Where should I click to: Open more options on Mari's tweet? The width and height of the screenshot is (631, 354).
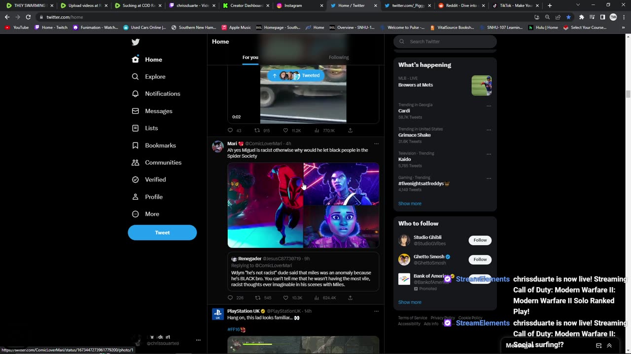pyautogui.click(x=376, y=144)
